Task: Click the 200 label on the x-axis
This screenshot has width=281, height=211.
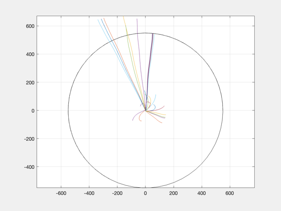Action: click(174, 193)
